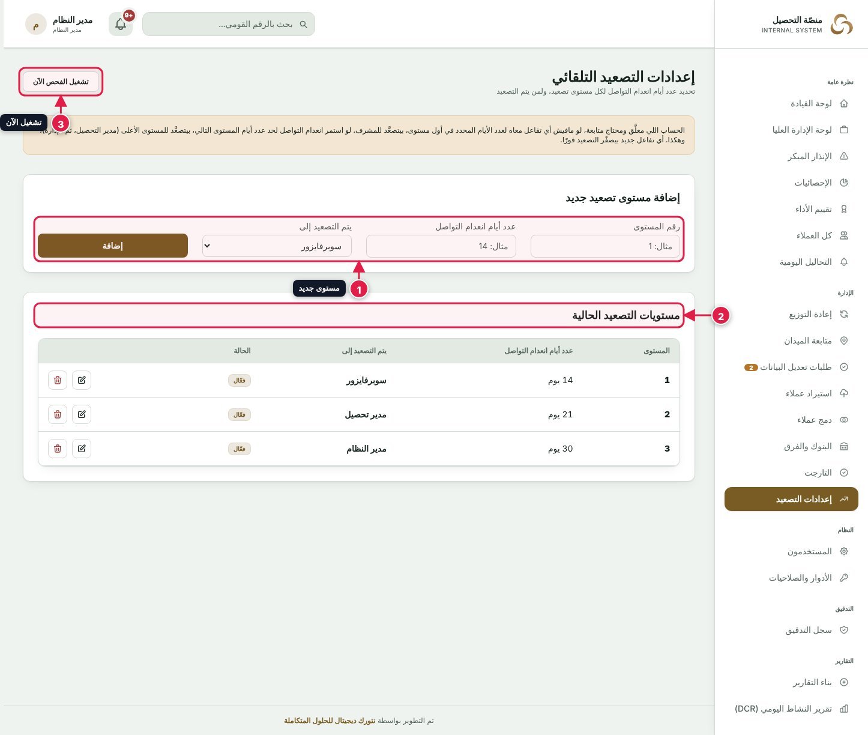Click the الإنذار المبكر warning icon
Image resolution: width=868 pixels, height=735 pixels.
click(x=844, y=156)
